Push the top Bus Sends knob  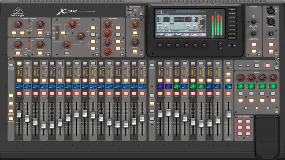click(x=107, y=24)
